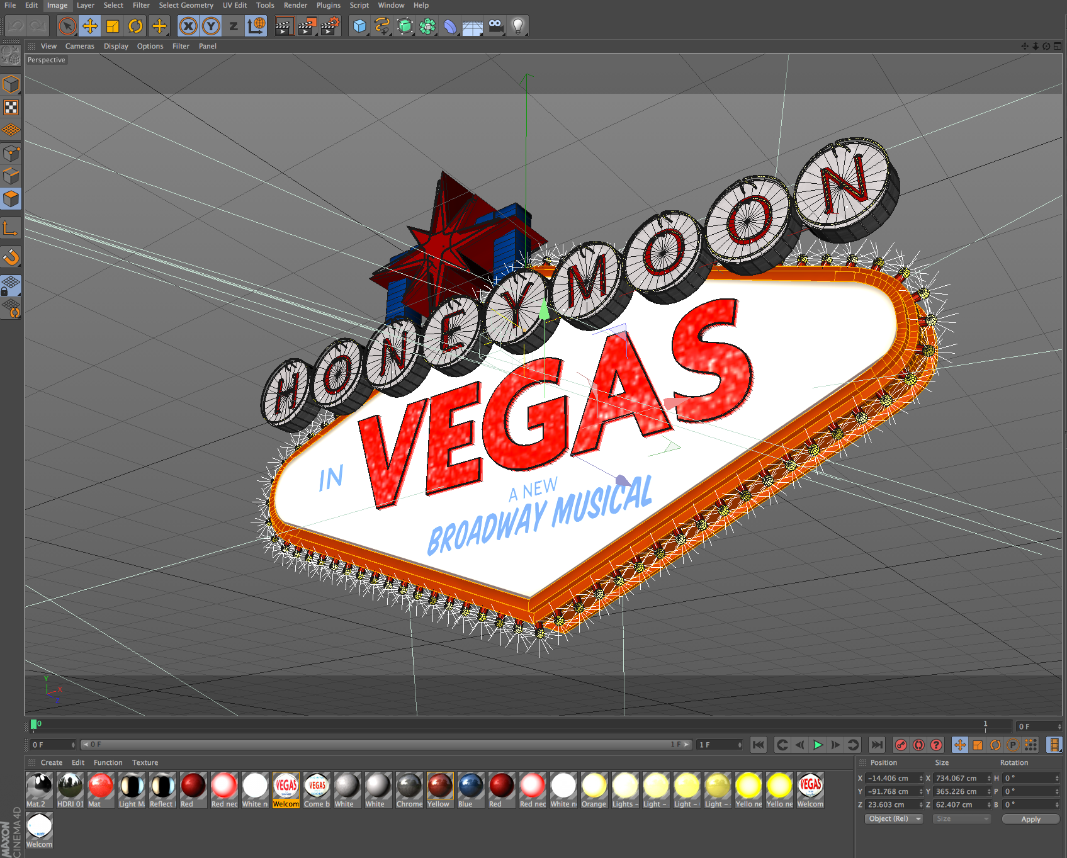This screenshot has height=858, width=1067.
Task: Select the HDRI 01 material thumbnail
Action: coord(70,790)
